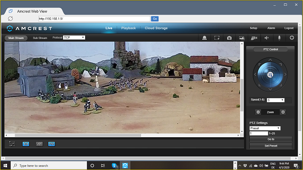Click the PTZ center quick-position icon
303x170 pixels.
click(270, 75)
